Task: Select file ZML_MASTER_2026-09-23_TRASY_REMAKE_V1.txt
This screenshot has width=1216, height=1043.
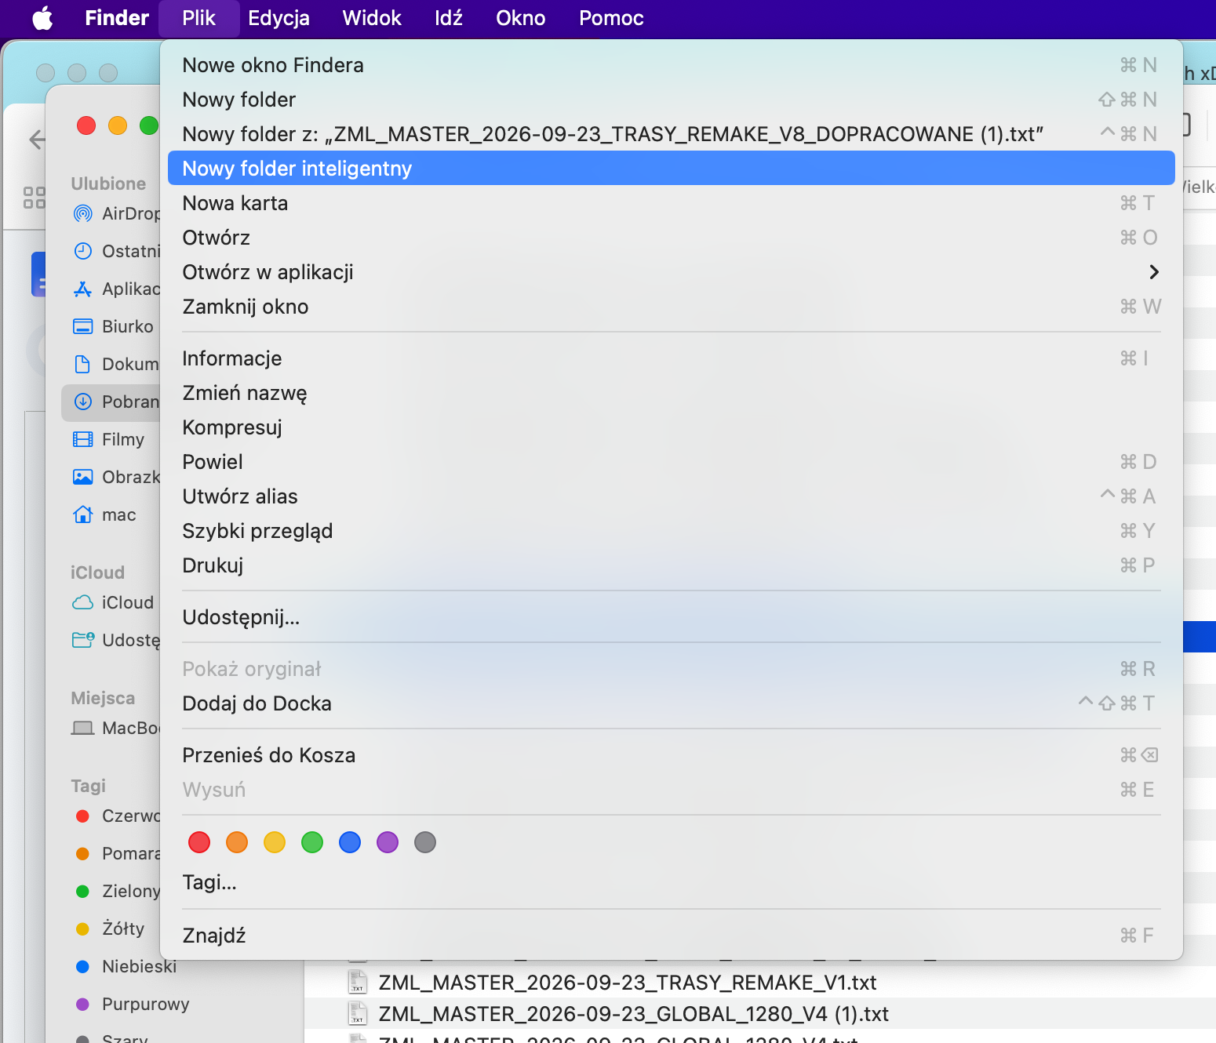Action: click(x=627, y=983)
